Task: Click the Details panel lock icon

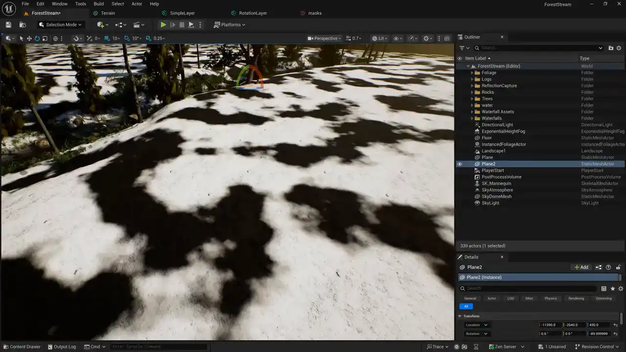Action: pyautogui.click(x=618, y=267)
